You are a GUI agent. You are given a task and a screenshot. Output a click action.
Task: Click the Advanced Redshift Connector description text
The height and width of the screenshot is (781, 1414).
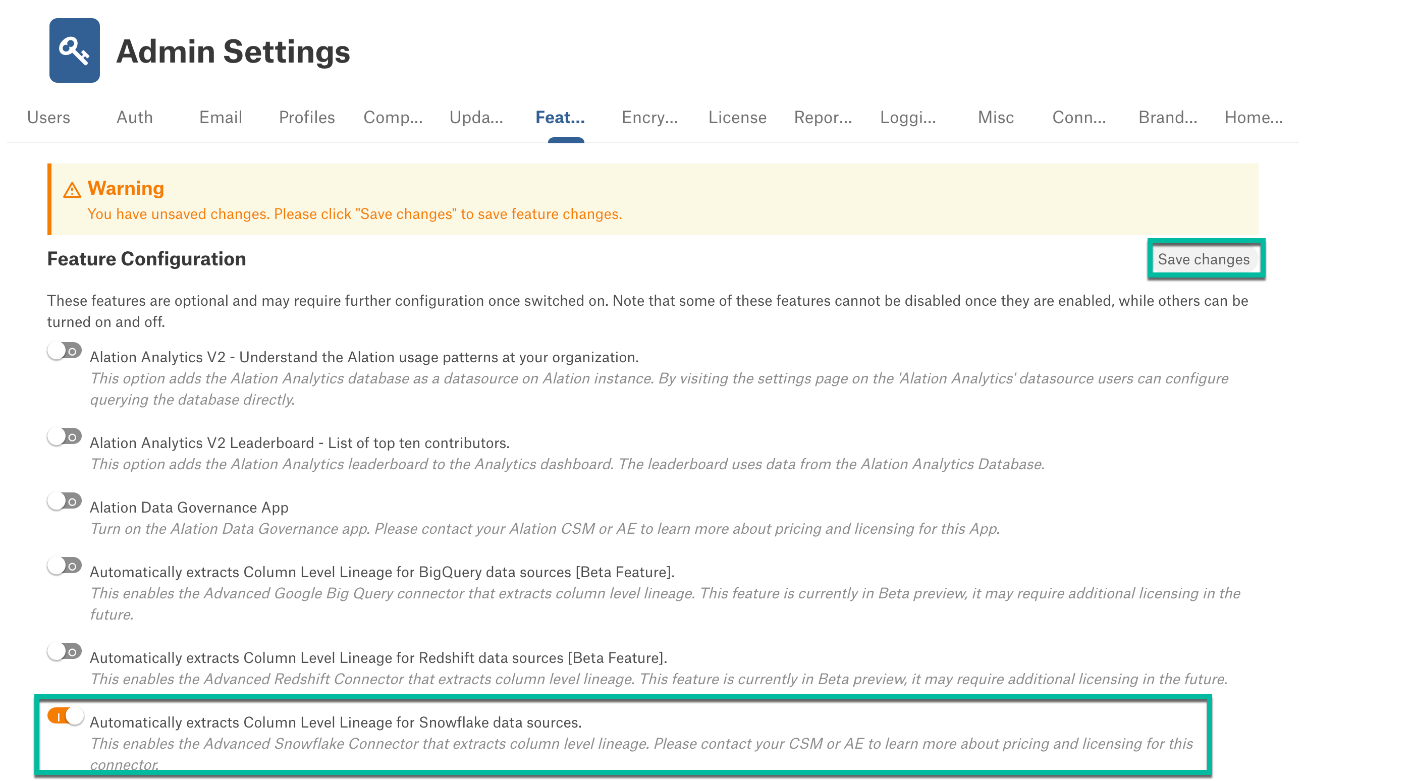(x=658, y=679)
